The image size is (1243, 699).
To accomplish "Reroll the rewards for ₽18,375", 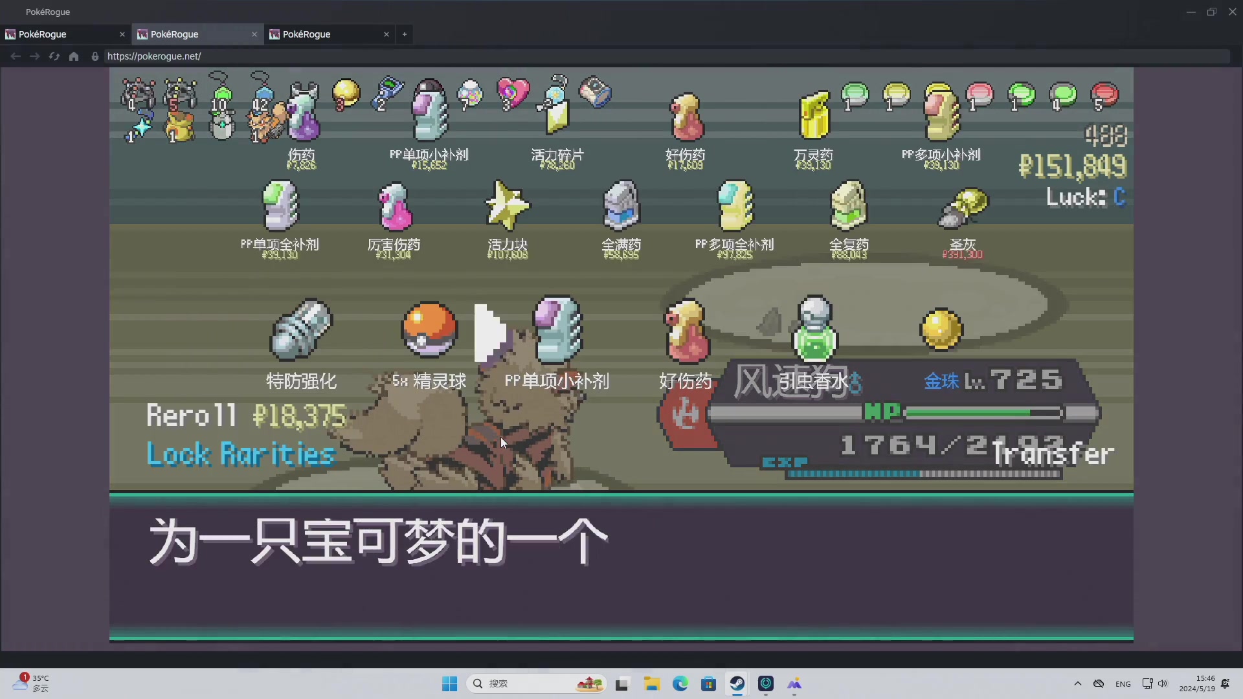I will point(246,416).
